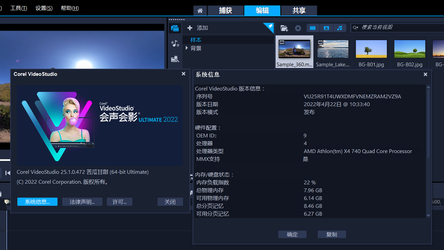Select the 样本 folder in the library

[x=196, y=40]
